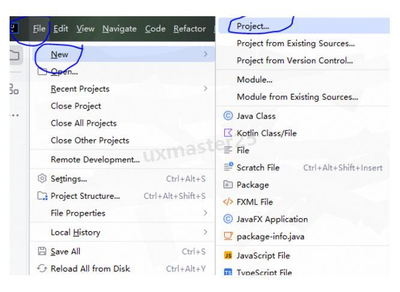This screenshot has height=292, width=400.
Task: Click the Java Class icon
Action: [227, 116]
